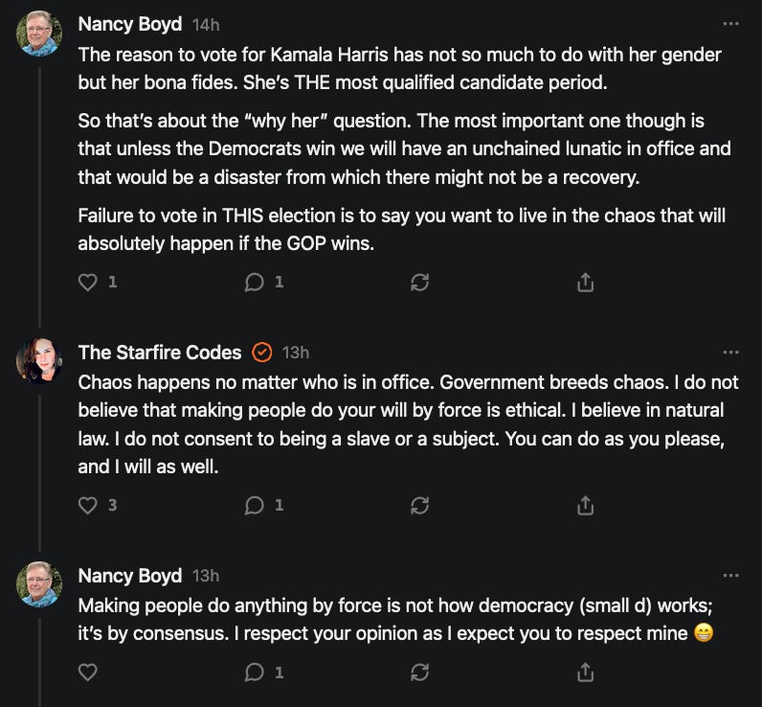Screen dimensions: 762x707
Task: Open The Starfire Codes profile name link
Action: (160, 353)
